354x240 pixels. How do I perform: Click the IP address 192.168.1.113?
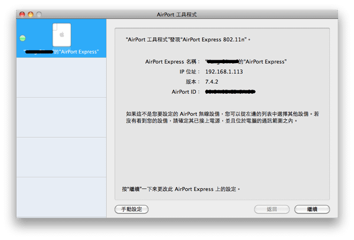click(x=224, y=72)
